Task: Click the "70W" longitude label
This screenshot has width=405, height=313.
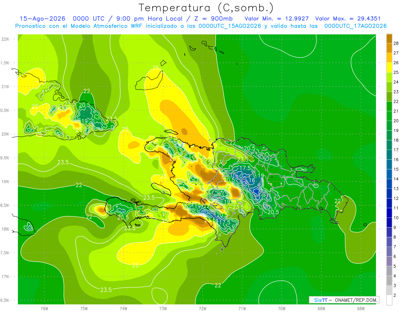Action: (282, 309)
